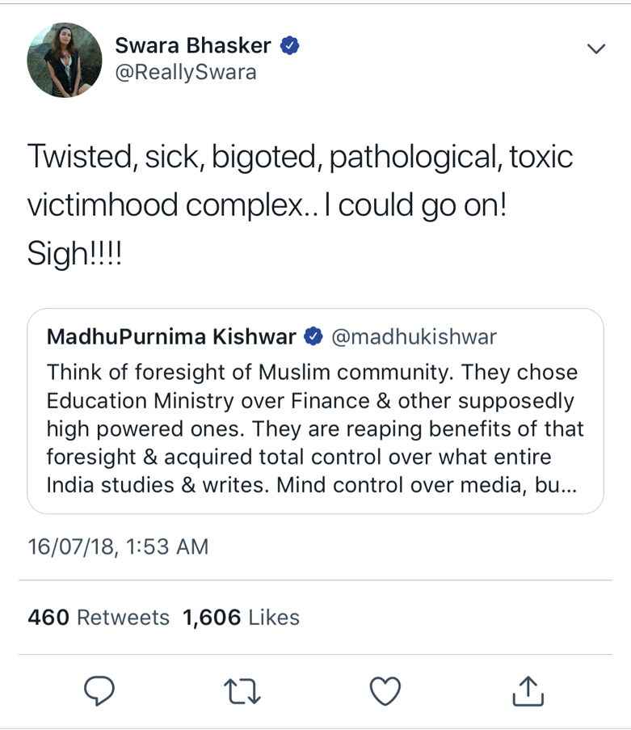631x730 pixels.
Task: Click the "victimhood complex" tweet line
Action: pyautogui.click(x=267, y=205)
